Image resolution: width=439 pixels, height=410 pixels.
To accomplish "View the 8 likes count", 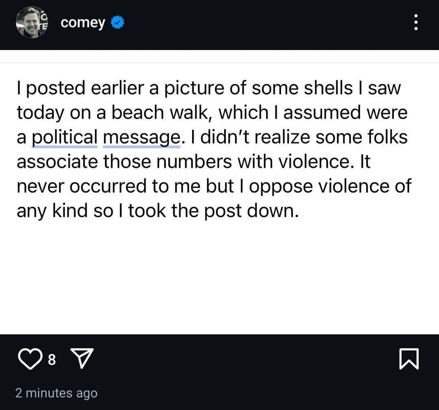I will [52, 360].
